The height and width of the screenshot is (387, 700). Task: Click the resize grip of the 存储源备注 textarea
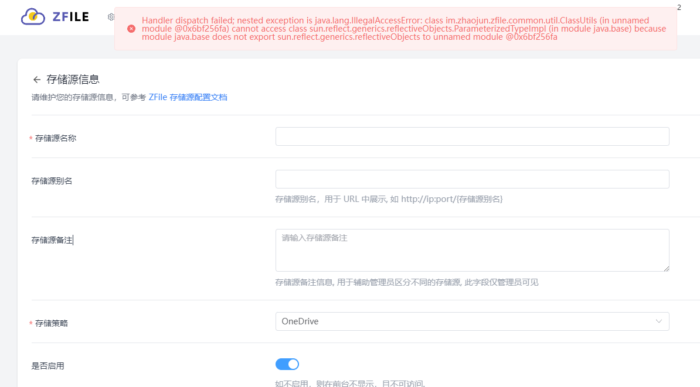pyautogui.click(x=667, y=269)
